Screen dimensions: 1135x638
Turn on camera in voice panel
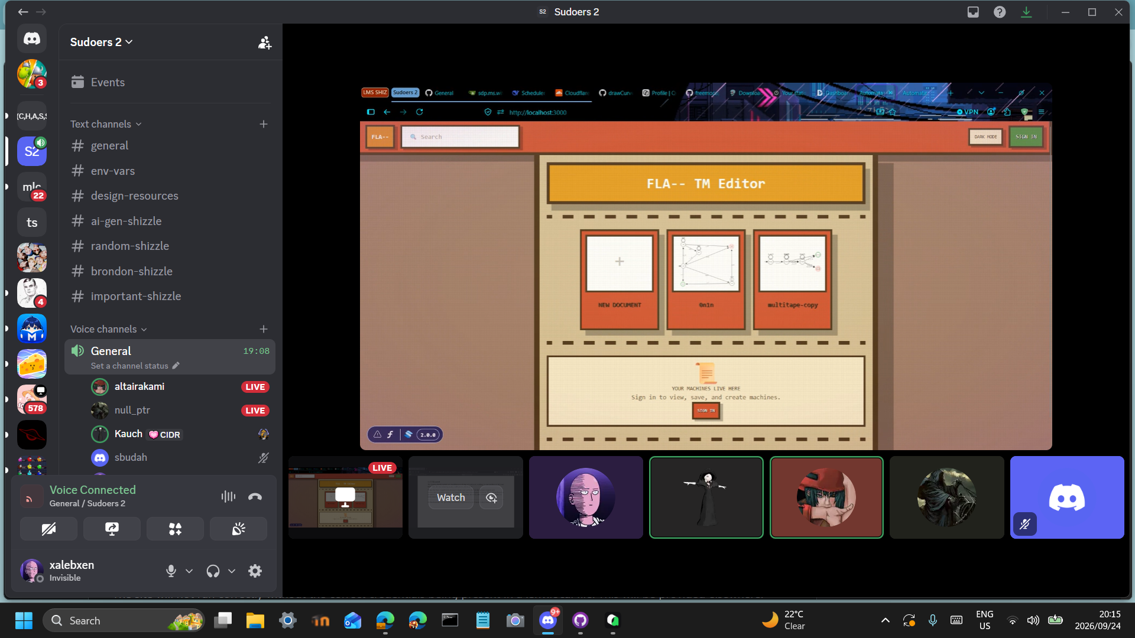tap(48, 529)
